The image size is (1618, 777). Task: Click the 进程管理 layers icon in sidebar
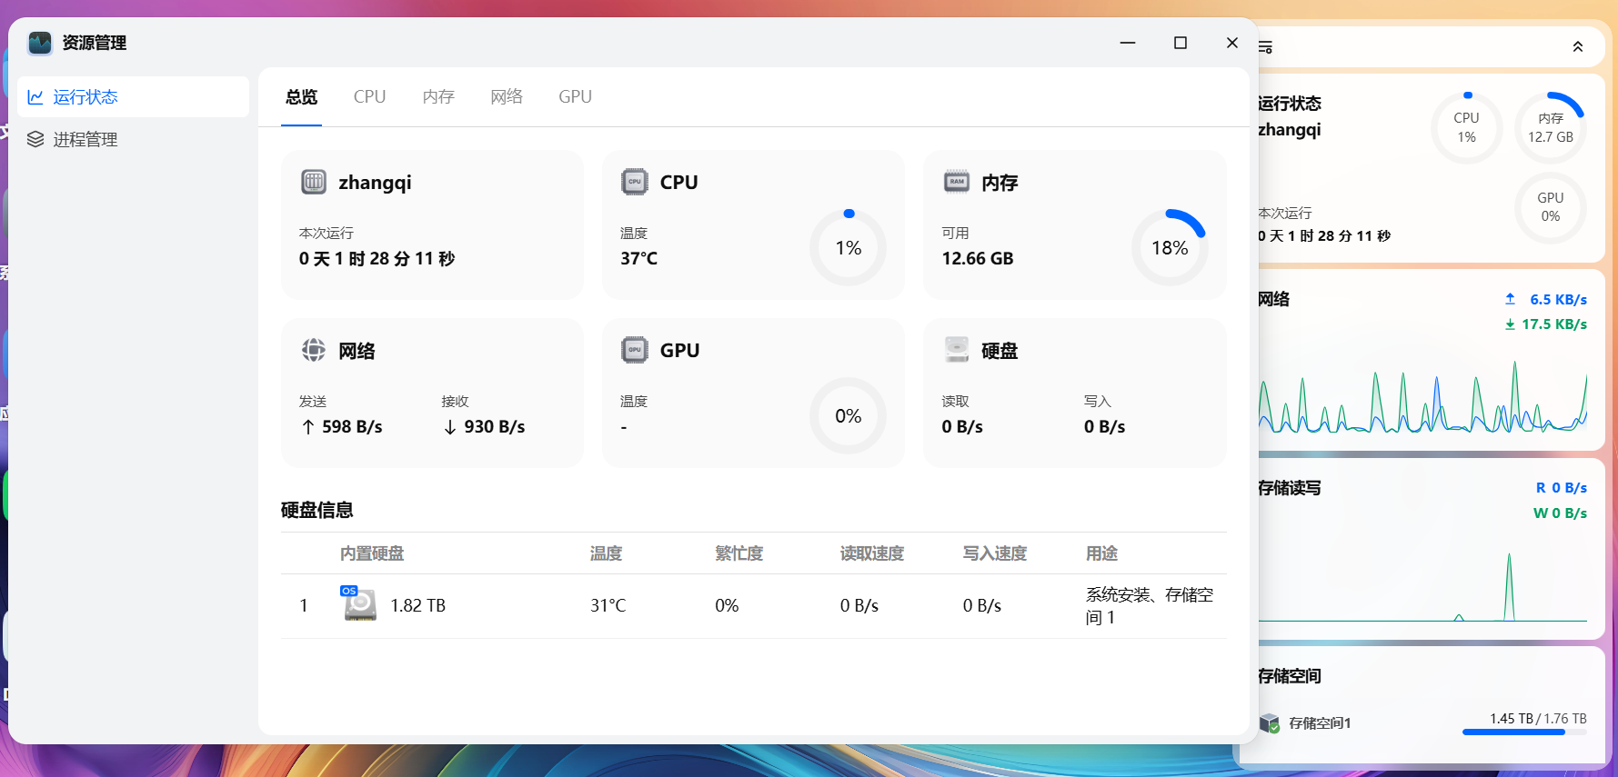[35, 139]
